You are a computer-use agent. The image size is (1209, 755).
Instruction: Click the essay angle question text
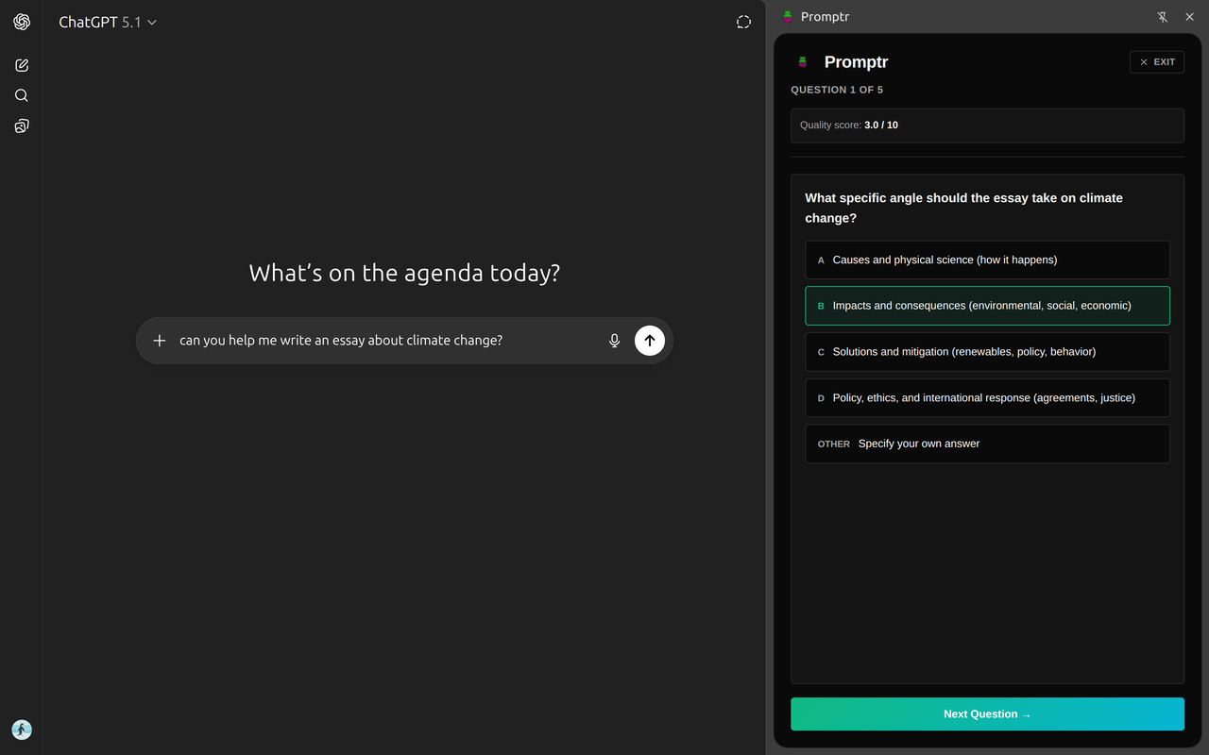[x=963, y=208]
